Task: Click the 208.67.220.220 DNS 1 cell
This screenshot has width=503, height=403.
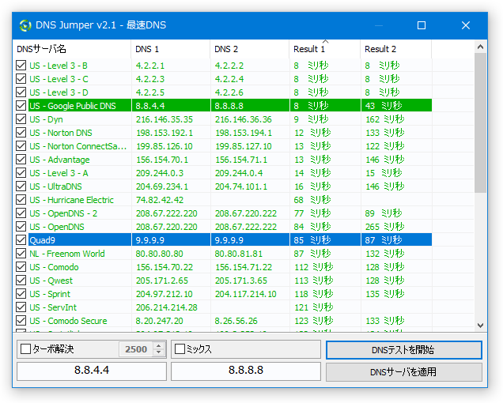Action: [167, 227]
